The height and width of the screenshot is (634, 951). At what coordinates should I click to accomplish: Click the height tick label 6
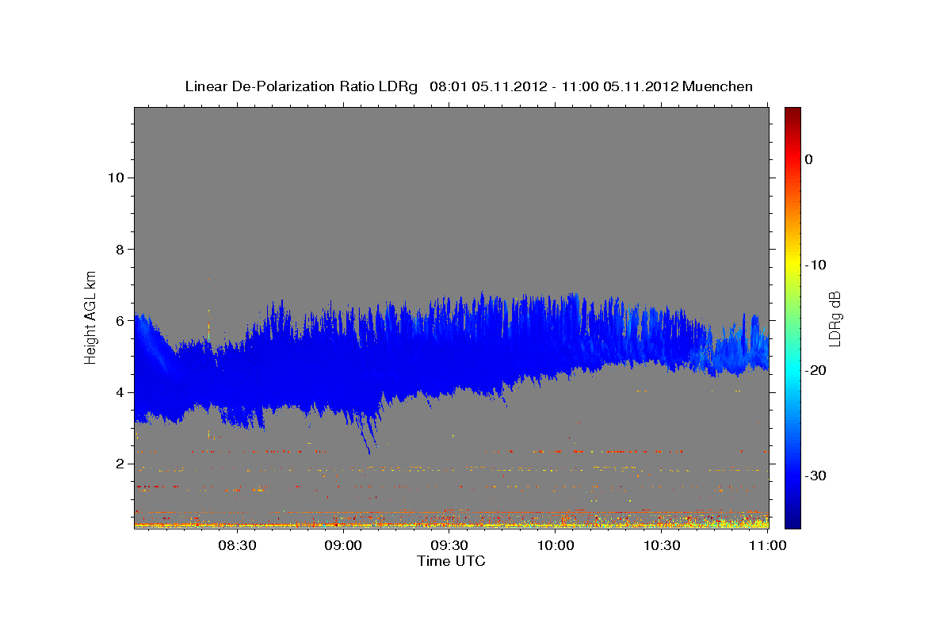pyautogui.click(x=119, y=321)
